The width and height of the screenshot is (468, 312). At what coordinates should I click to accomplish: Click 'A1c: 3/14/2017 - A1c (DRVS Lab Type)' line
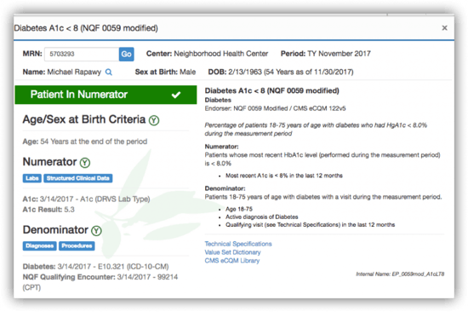[x=86, y=199]
